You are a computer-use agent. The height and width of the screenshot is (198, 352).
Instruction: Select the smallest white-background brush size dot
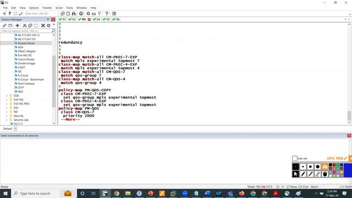pyautogui.click(x=303, y=167)
